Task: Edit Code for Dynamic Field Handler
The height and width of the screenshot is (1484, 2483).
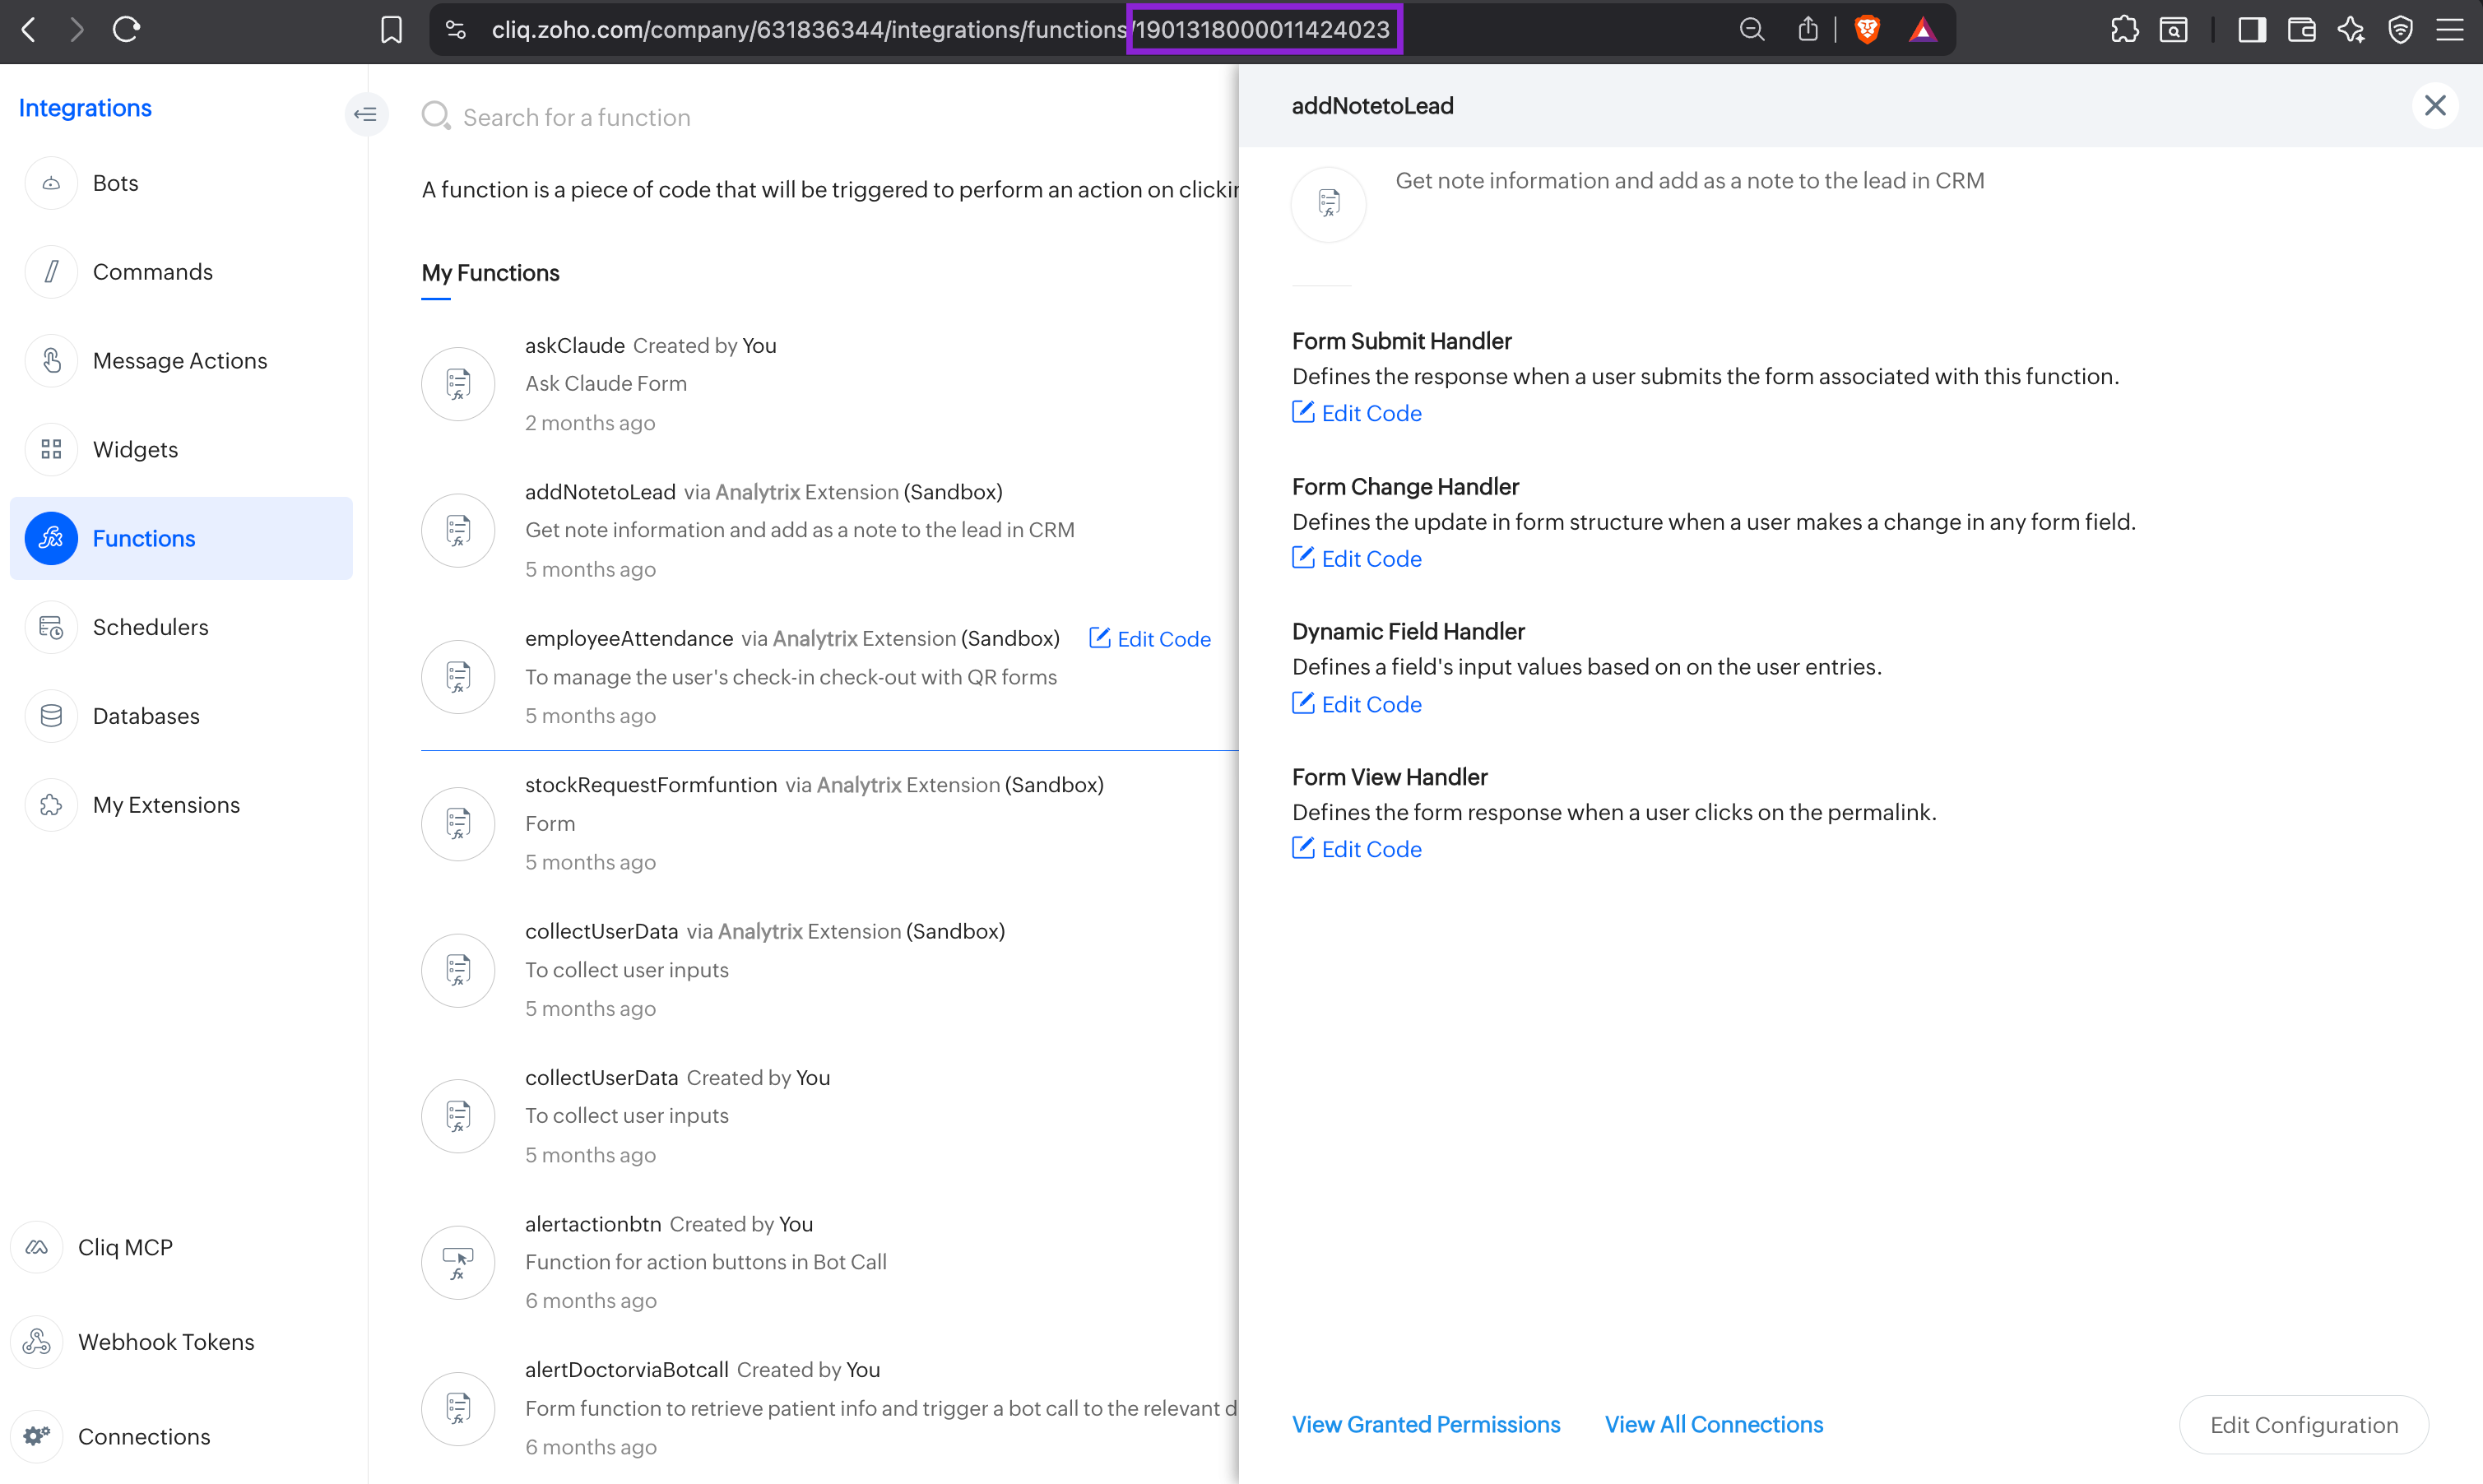Action: tap(1357, 704)
